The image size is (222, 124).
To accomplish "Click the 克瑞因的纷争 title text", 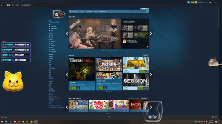I will click(129, 21).
